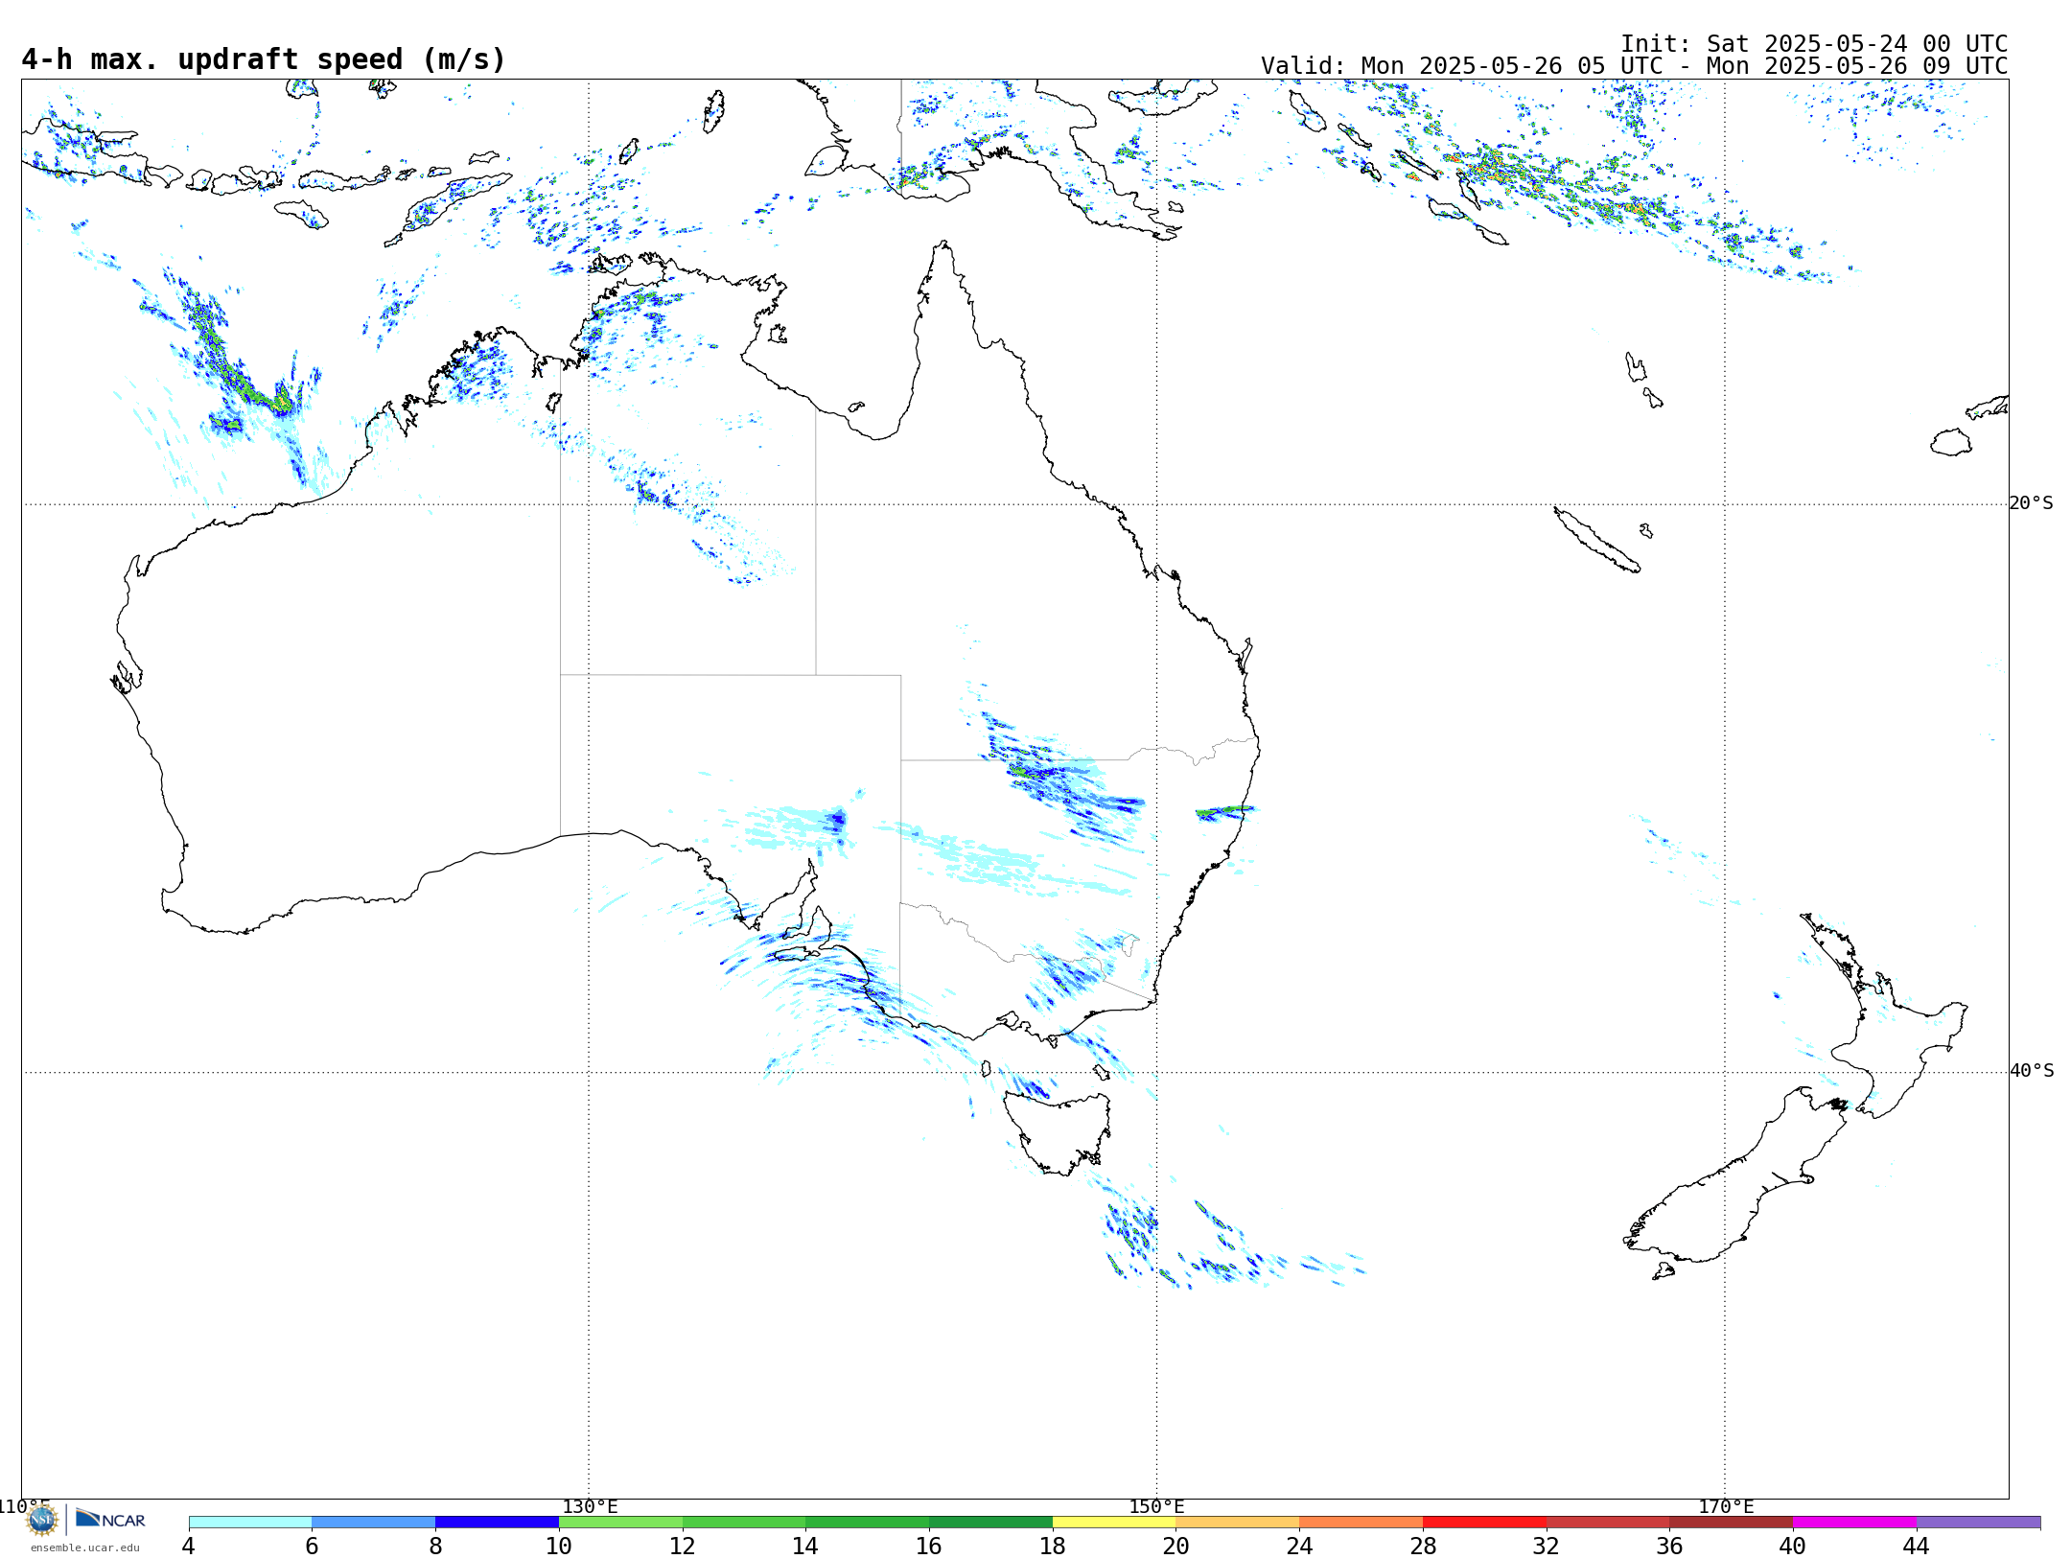Click the 150°E longitude label
This screenshot has height=1559, width=2071.
(1157, 1507)
